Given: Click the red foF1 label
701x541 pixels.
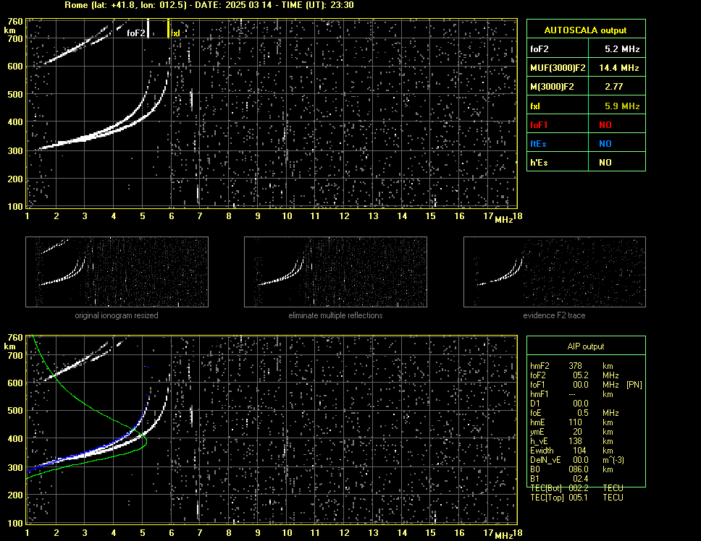Looking at the screenshot, I should click(x=539, y=125).
